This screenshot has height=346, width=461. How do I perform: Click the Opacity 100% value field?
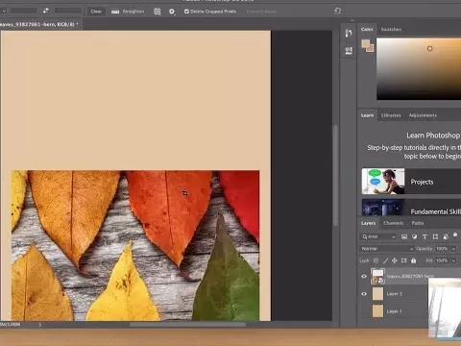[442, 249]
